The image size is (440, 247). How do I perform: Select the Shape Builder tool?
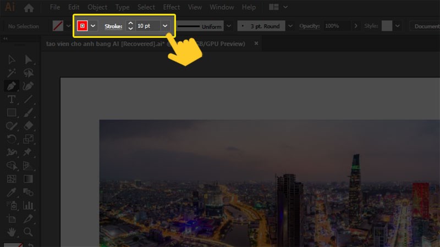[x=12, y=166]
